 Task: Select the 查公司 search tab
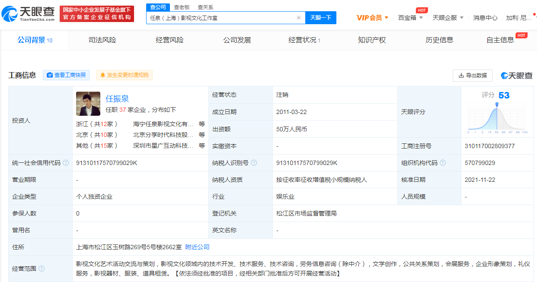pyautogui.click(x=158, y=7)
